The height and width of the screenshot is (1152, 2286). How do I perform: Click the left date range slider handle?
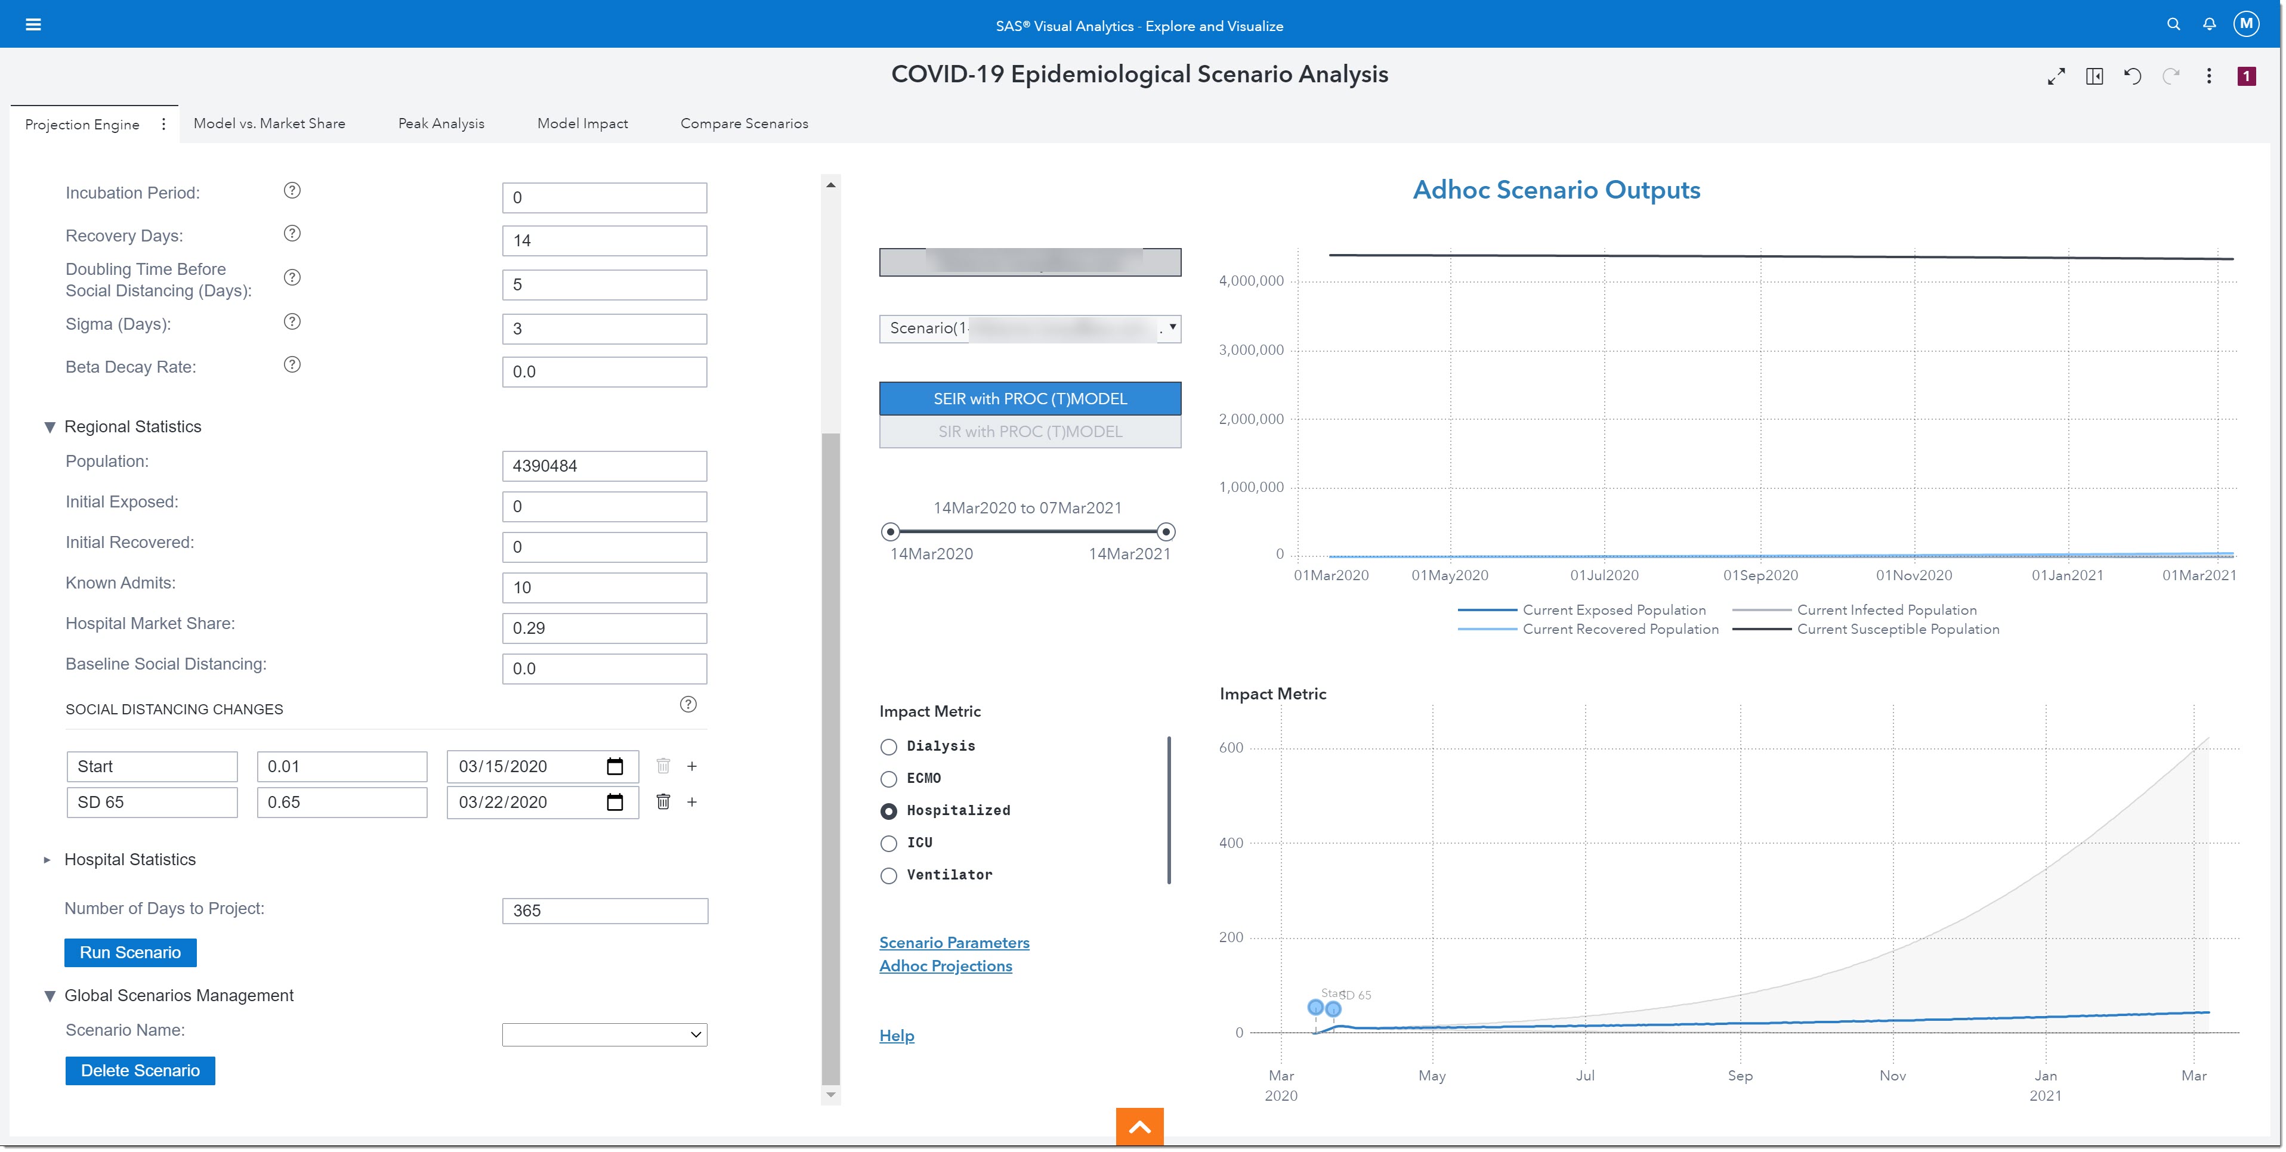tap(890, 532)
